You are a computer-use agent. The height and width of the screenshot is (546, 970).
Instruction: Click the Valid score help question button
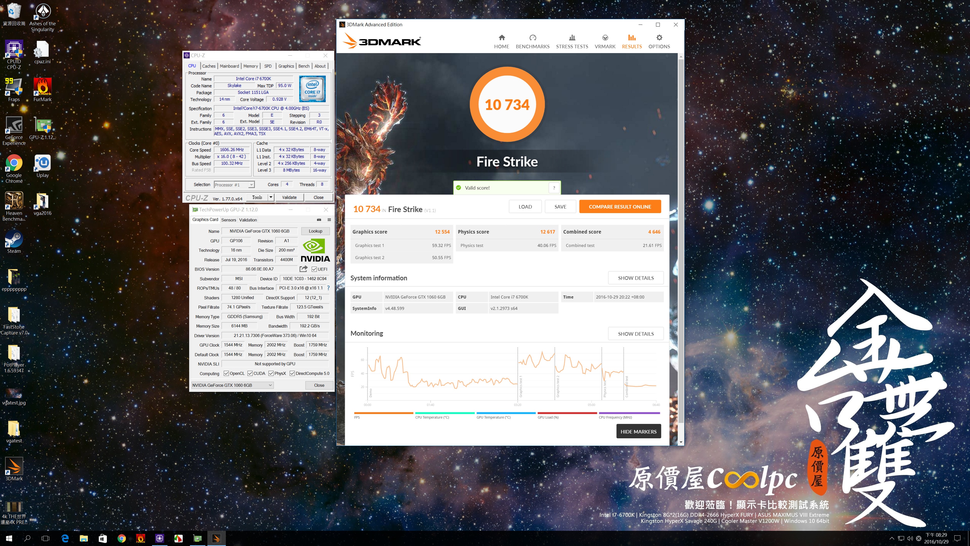554,188
